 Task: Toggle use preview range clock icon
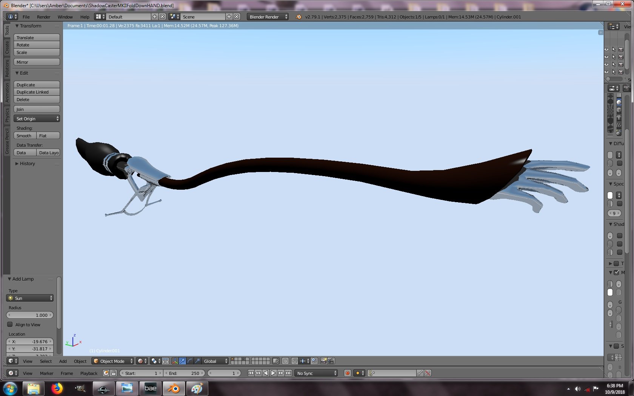tap(106, 373)
